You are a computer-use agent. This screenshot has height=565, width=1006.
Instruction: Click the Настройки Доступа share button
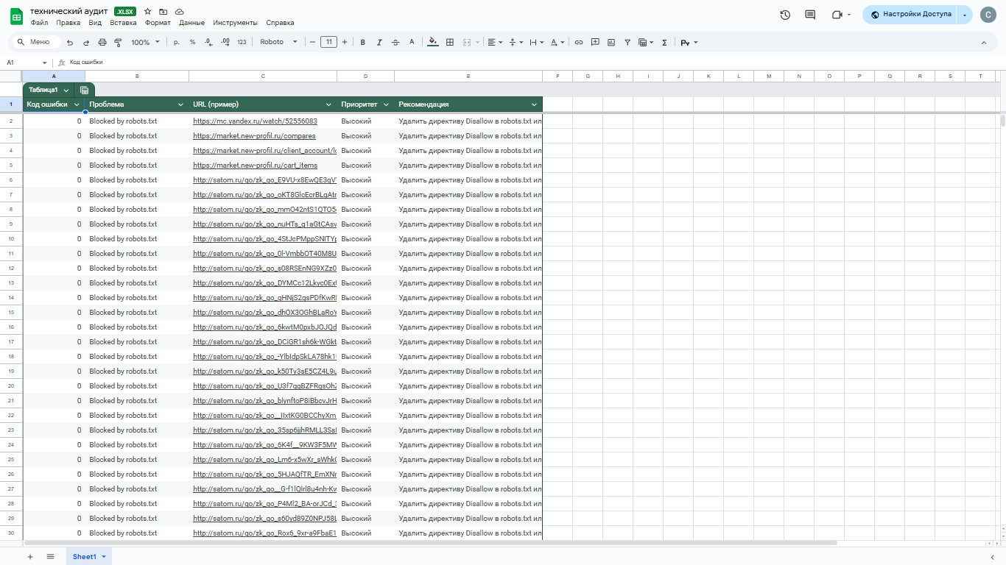[910, 15]
